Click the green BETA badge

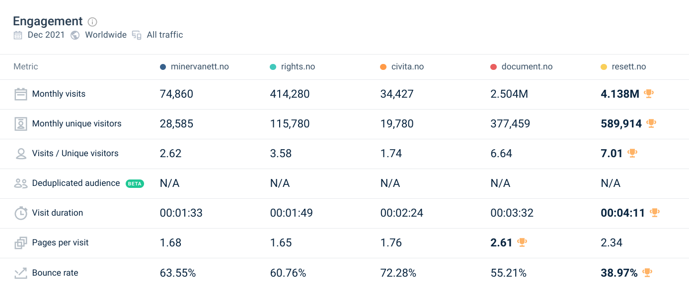135,183
